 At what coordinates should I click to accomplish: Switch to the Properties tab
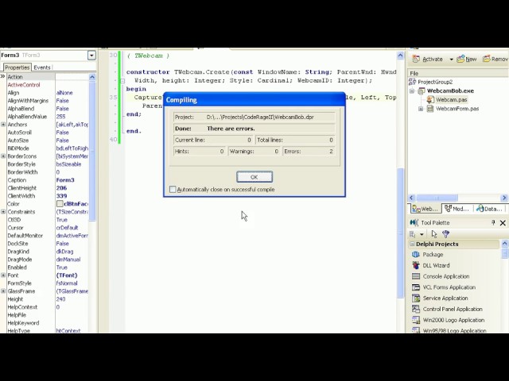tap(17, 67)
